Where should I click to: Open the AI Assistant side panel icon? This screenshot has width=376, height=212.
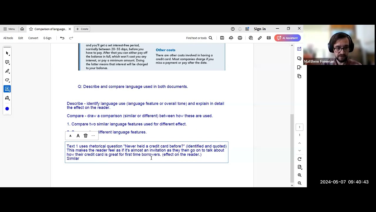tap(299, 49)
